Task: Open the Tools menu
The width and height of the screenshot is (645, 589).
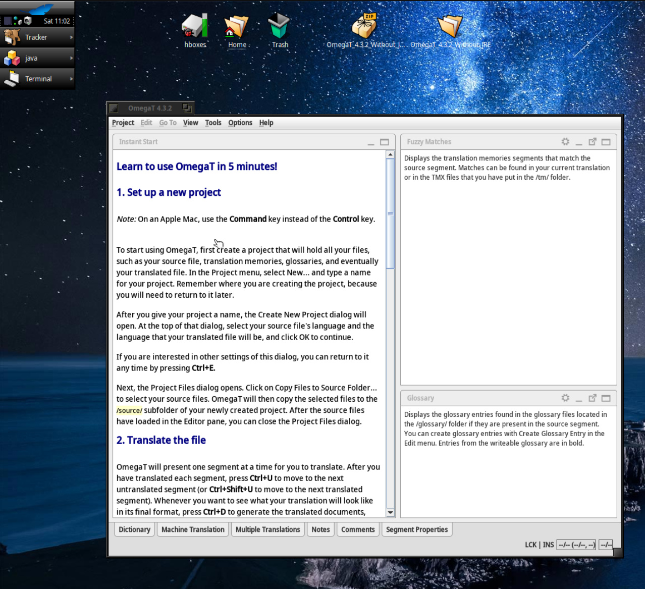Action: coord(213,123)
